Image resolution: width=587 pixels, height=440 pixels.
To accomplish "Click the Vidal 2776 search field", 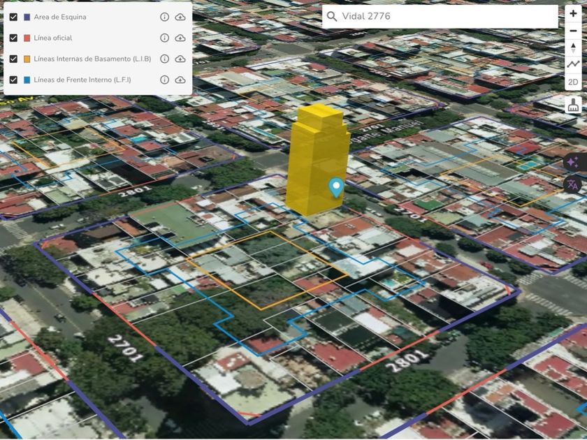I will click(x=447, y=16).
